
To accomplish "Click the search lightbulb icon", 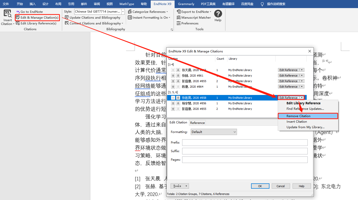I will click(x=262, y=4).
